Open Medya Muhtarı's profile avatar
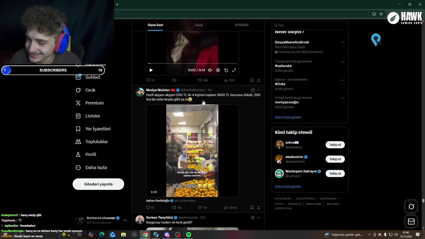 click(140, 92)
